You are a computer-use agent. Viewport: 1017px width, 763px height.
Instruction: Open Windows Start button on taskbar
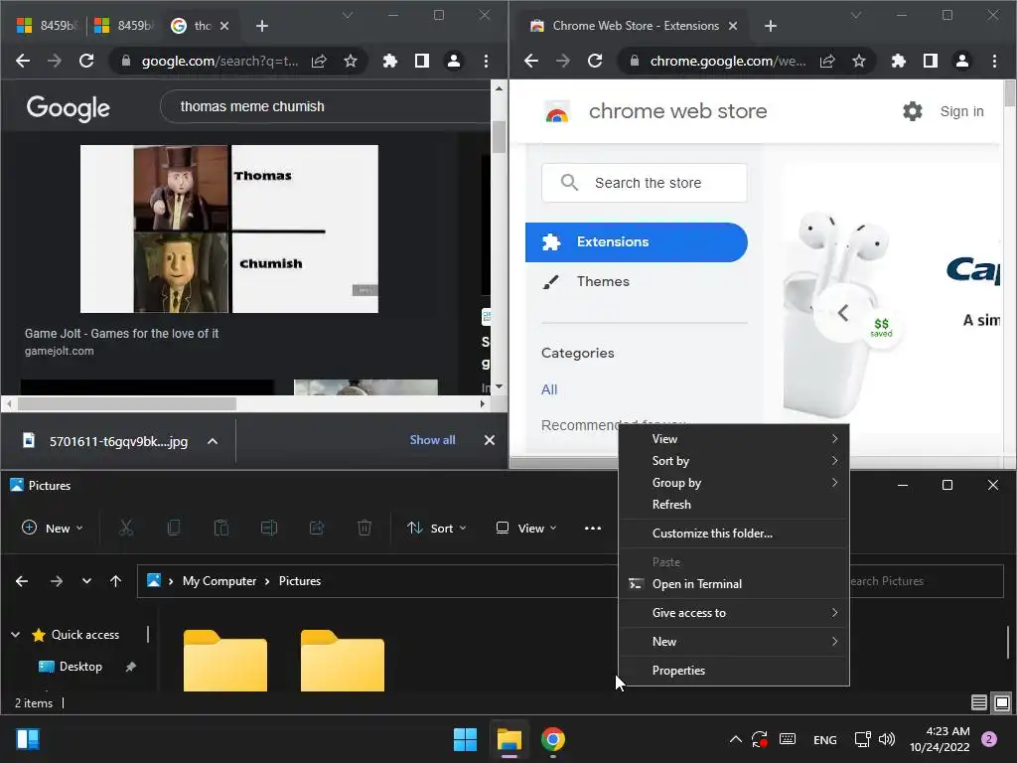click(465, 739)
